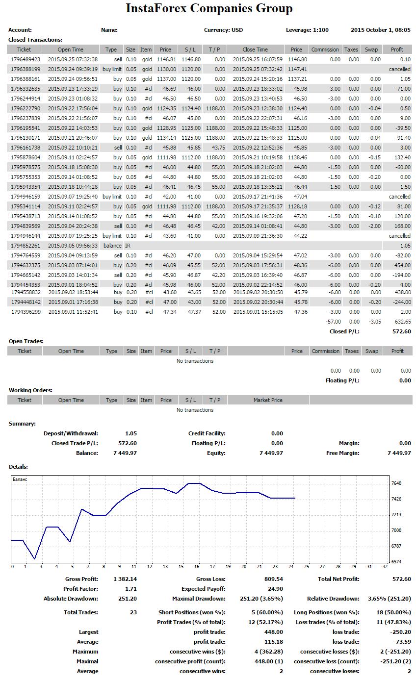Click the Gross Loss value 809.54
Screen dimensions: 416x680
(274, 579)
